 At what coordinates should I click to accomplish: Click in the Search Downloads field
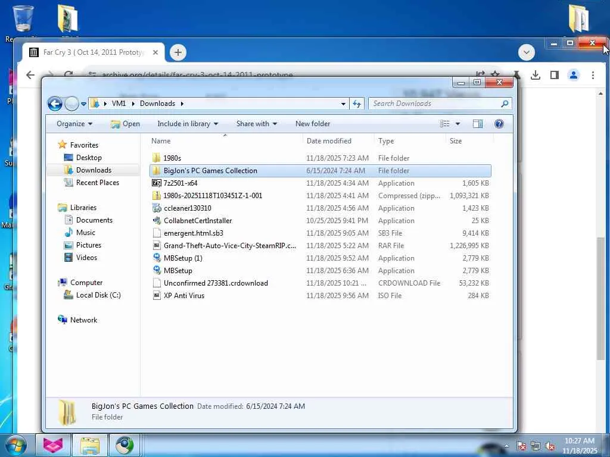point(440,104)
